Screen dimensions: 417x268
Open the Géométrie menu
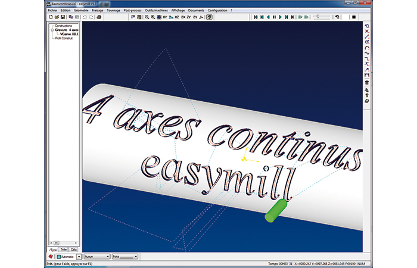point(81,10)
